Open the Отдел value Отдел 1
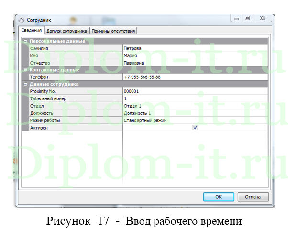 [195, 106]
